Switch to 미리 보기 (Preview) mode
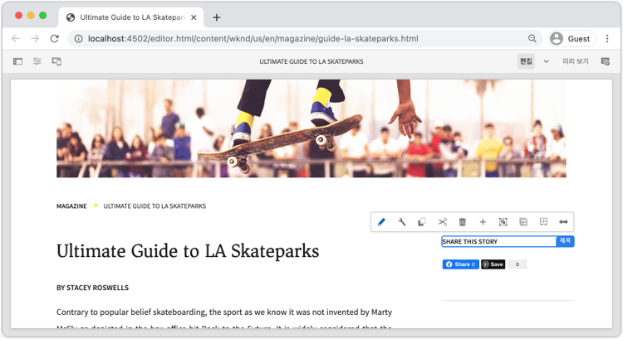The image size is (623, 339). [576, 61]
